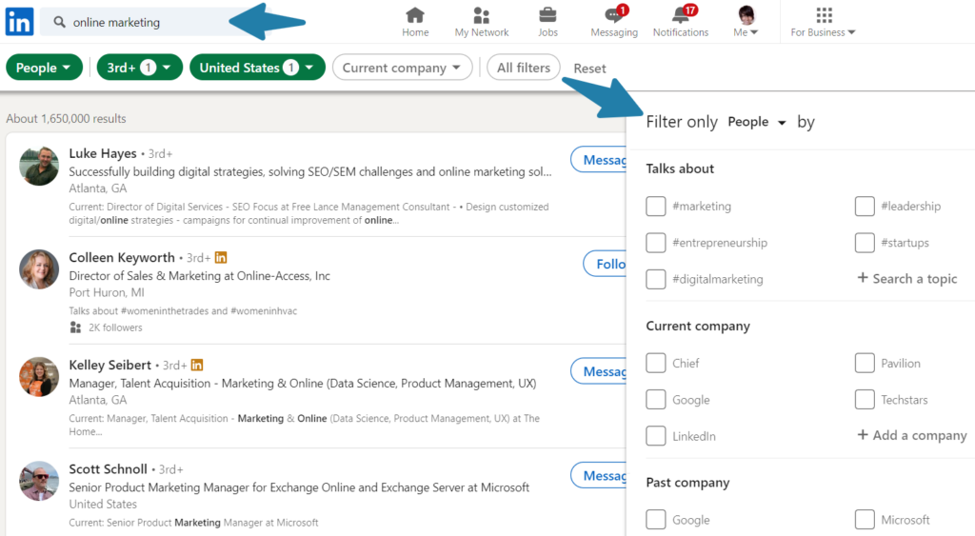
Task: Click the search magnifier icon
Action: coord(59,23)
